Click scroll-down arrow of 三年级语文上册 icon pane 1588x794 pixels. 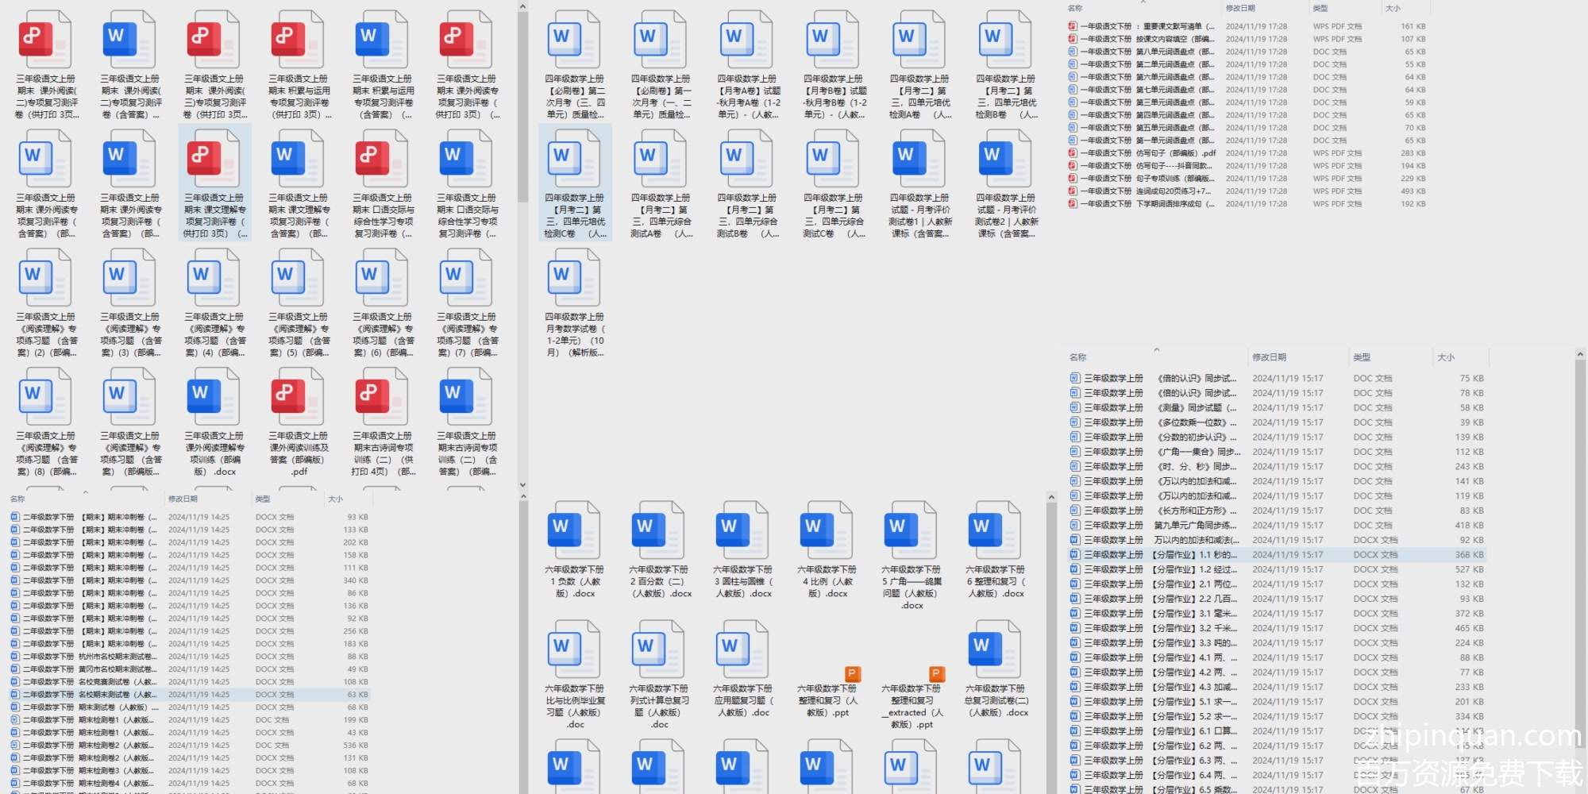pyautogui.click(x=522, y=484)
